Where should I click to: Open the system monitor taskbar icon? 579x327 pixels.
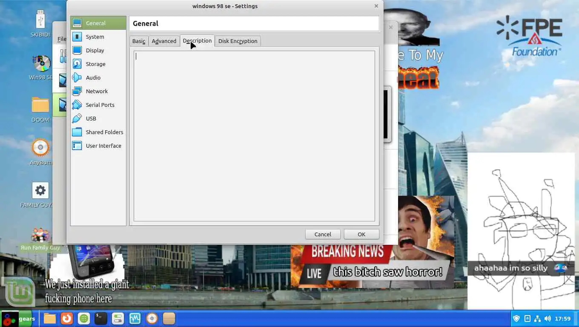coord(135,318)
